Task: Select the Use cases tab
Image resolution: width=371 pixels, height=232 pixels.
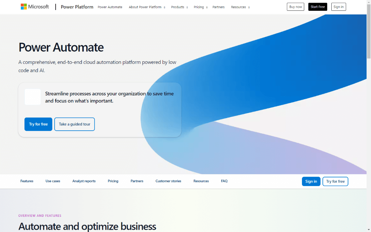Action: (x=53, y=181)
